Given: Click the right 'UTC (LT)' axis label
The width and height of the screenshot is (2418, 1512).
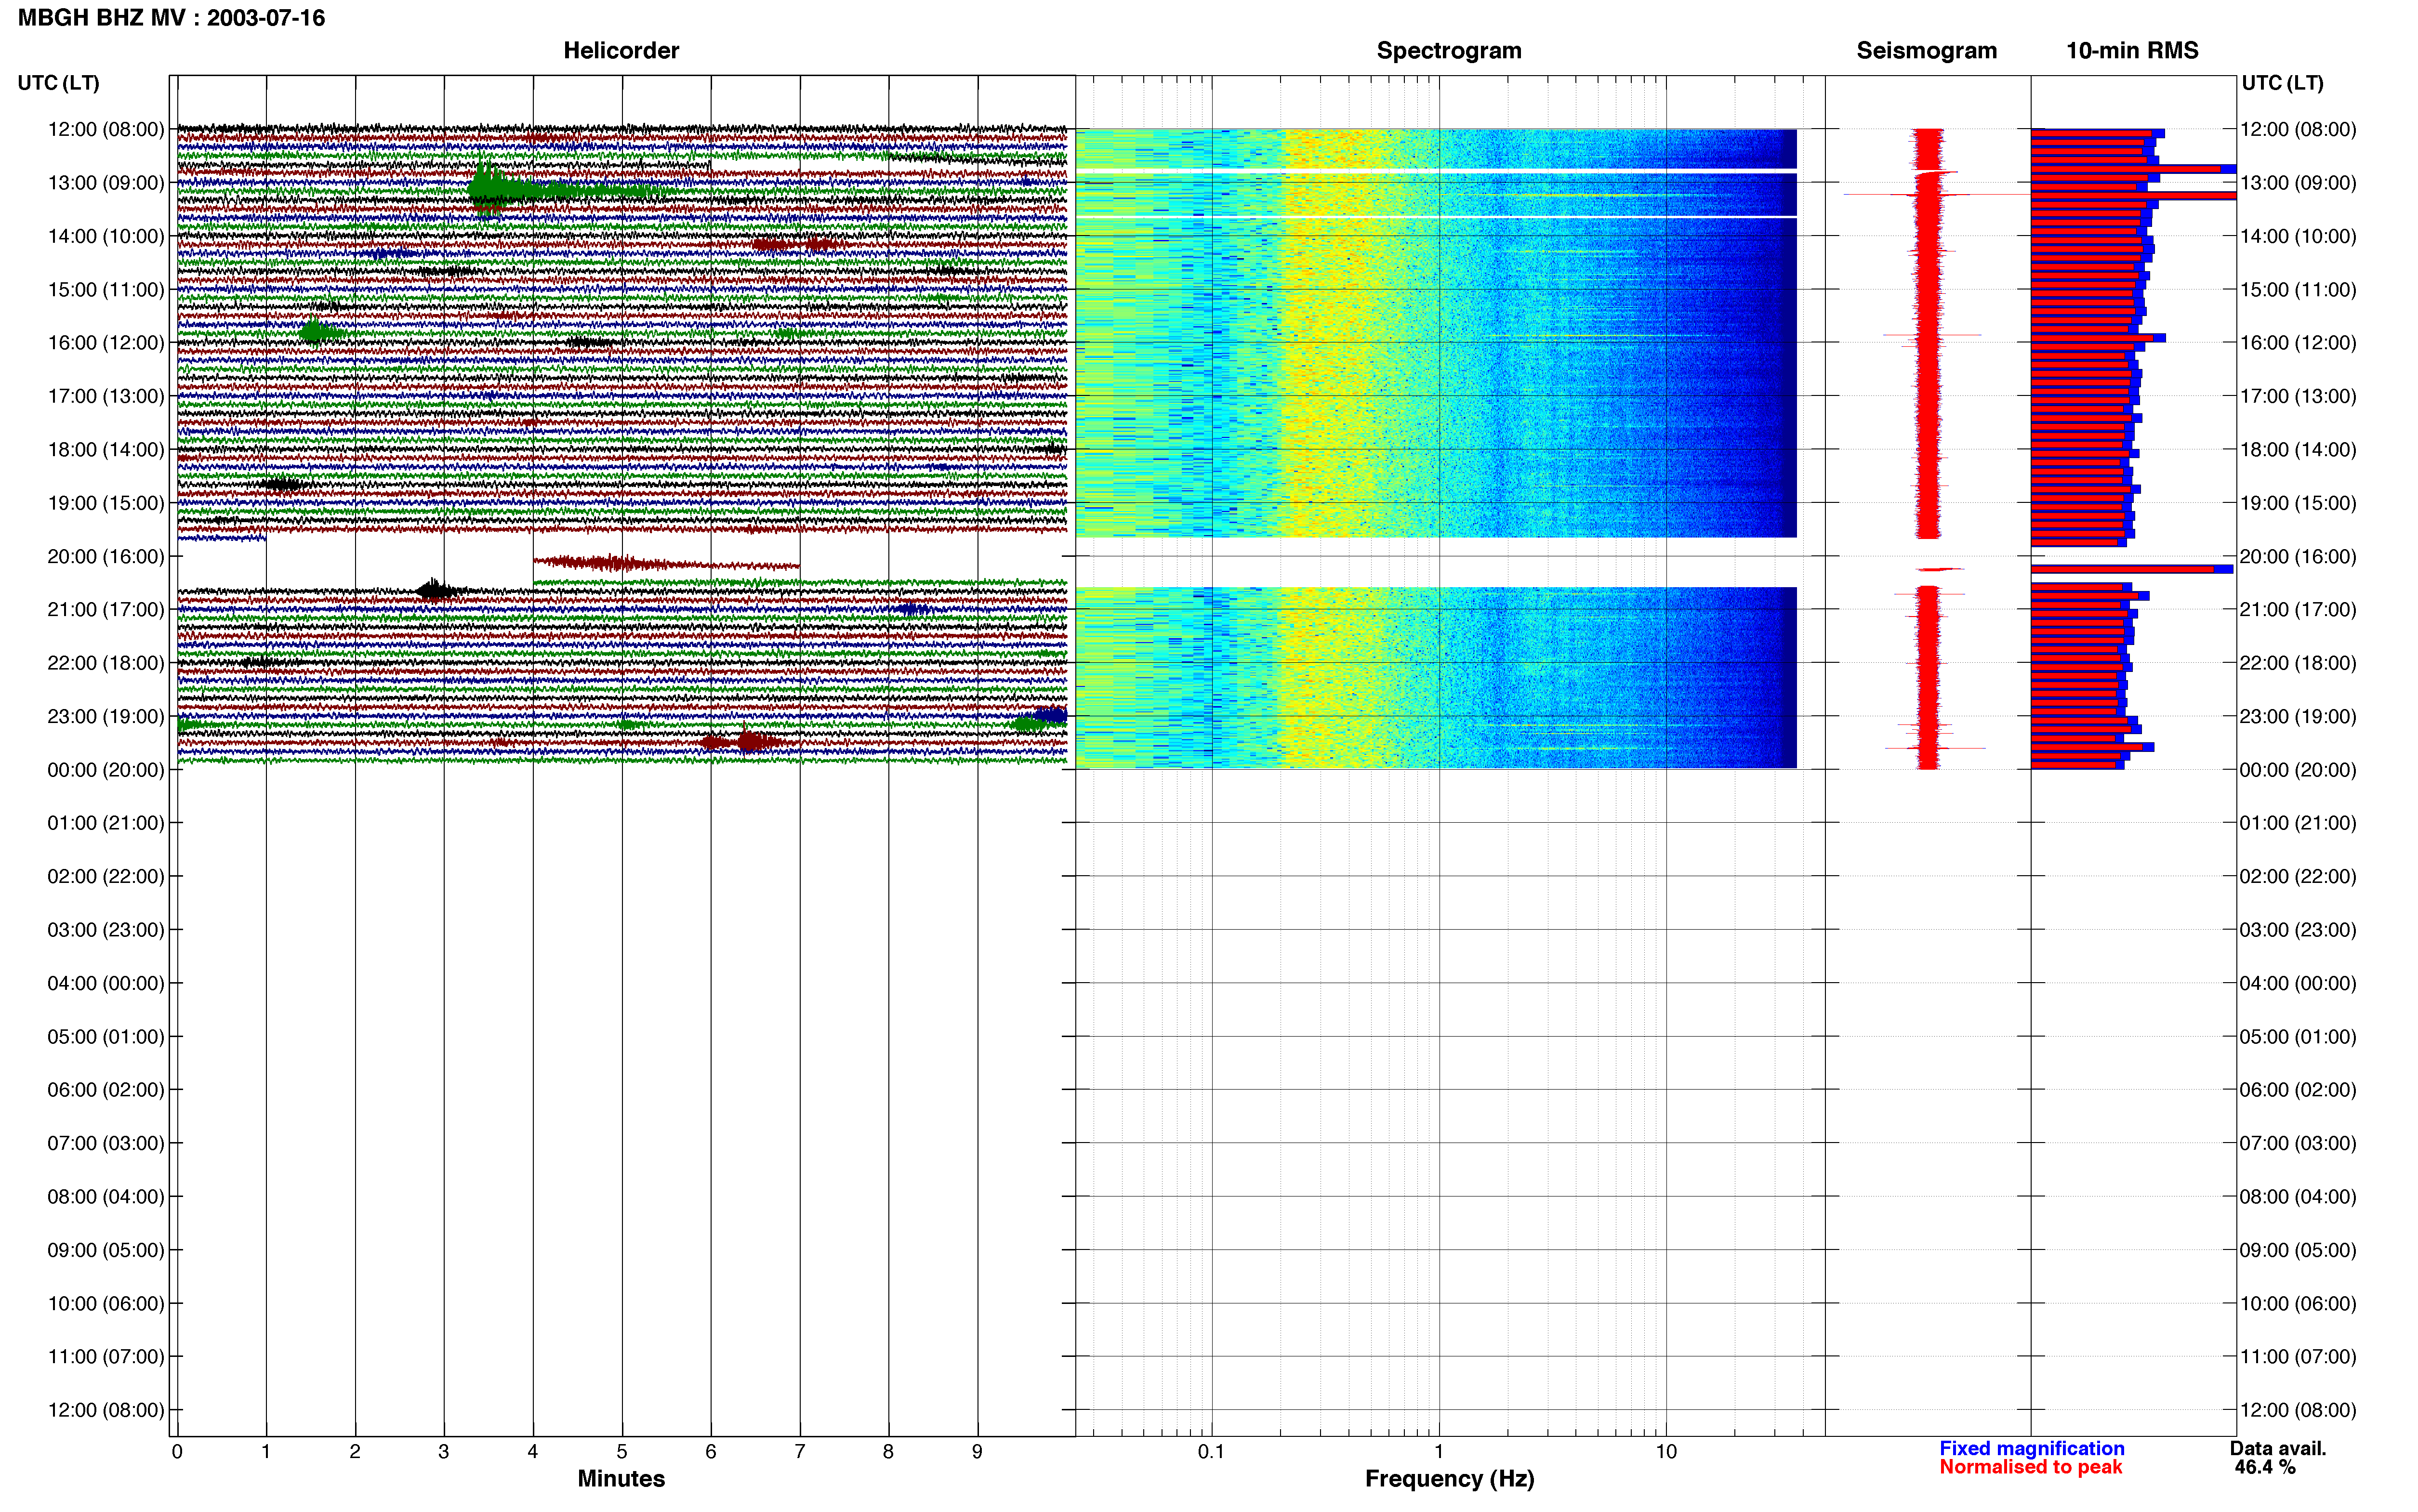Looking at the screenshot, I should coord(2282,83).
